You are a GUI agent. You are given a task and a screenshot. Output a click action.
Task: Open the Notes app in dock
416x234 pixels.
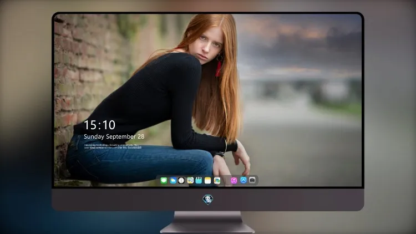pyautogui.click(x=208, y=181)
